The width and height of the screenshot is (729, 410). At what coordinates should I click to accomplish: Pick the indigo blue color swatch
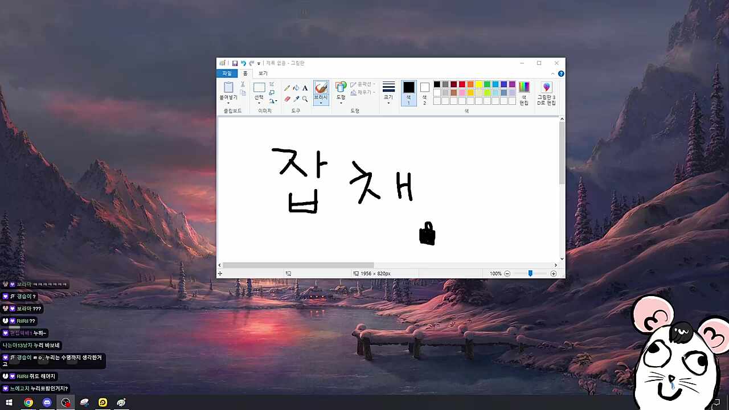(x=504, y=84)
